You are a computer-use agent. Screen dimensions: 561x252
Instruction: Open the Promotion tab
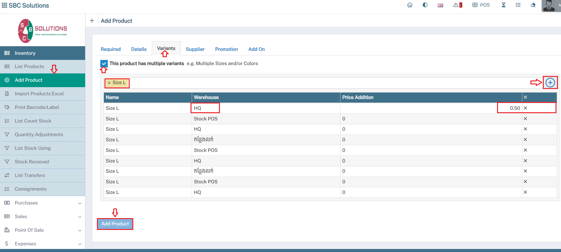226,49
